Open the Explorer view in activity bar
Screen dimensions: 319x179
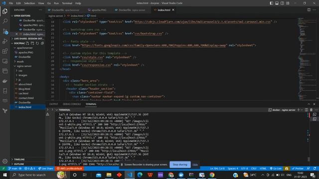pyautogui.click(x=5, y=11)
